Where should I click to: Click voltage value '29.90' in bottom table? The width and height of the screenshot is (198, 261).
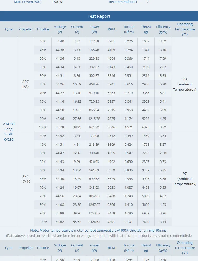[60, 259]
